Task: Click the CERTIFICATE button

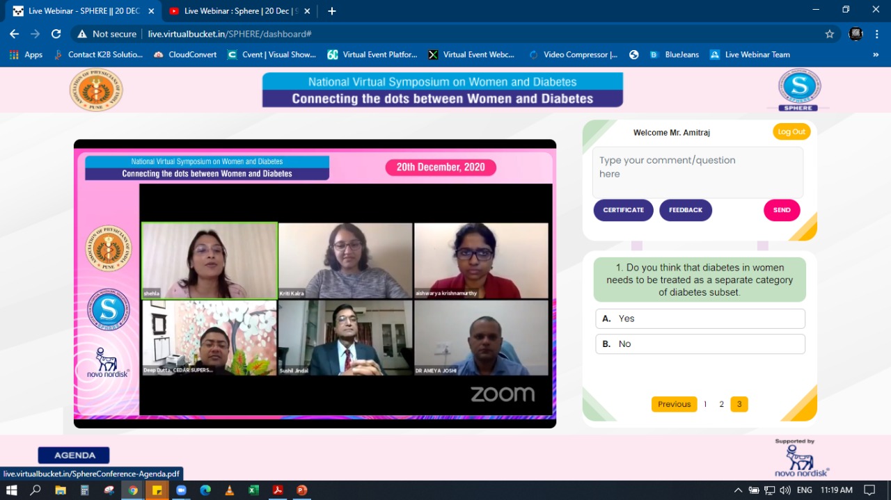Action: coord(623,210)
